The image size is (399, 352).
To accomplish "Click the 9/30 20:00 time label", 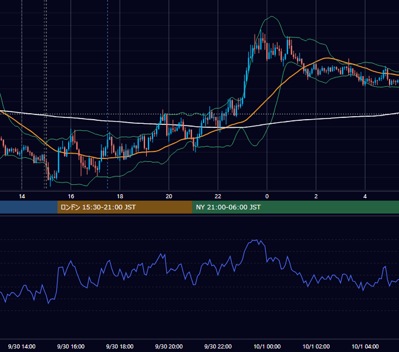I will 169,346.
